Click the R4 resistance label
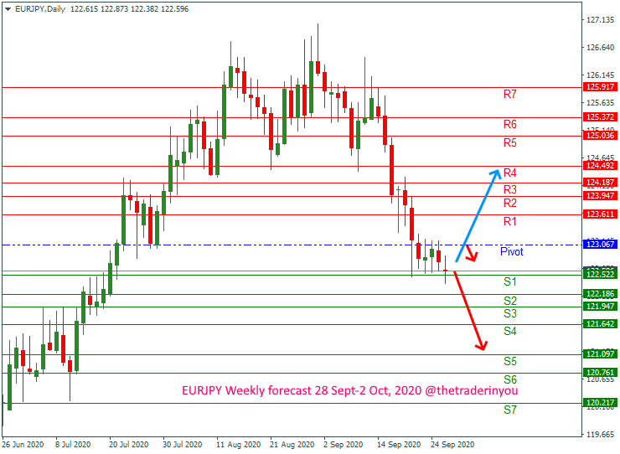The height and width of the screenshot is (454, 620). tap(509, 173)
